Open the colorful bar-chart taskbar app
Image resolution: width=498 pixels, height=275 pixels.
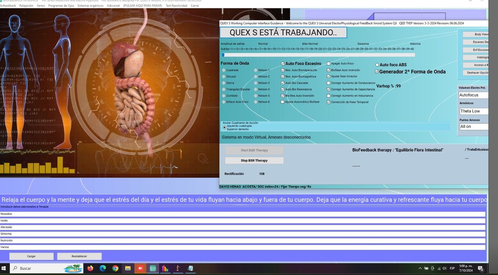165,268
